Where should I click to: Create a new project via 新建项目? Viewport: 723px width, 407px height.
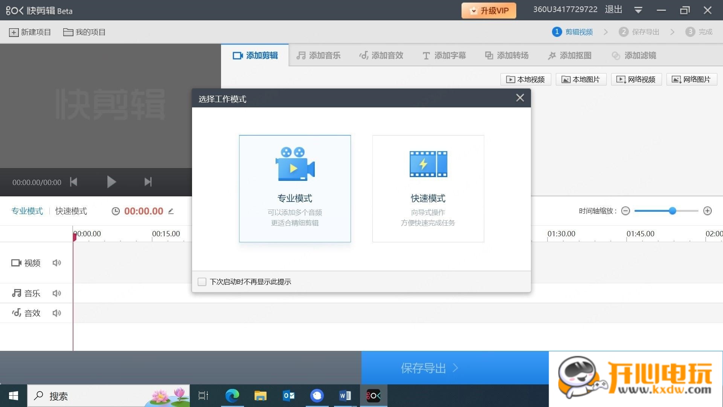click(x=30, y=32)
